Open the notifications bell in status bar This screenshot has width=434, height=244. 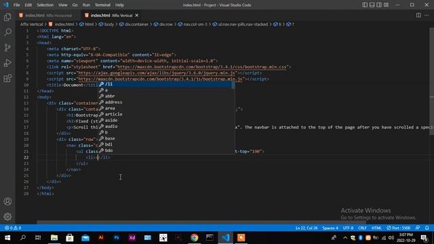[x=427, y=228]
